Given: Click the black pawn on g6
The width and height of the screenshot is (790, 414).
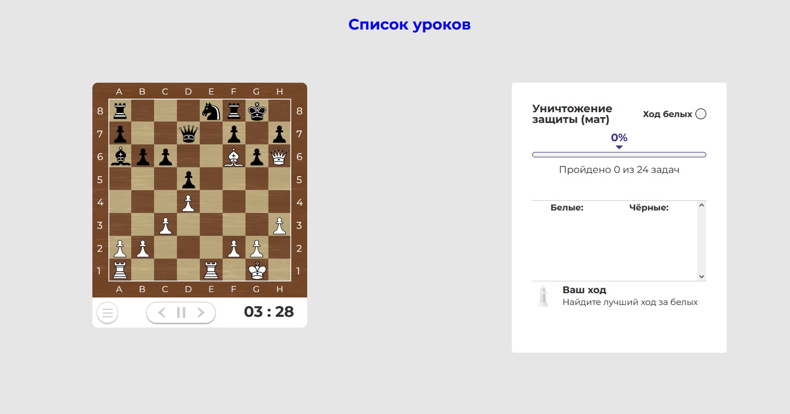Looking at the screenshot, I should click(x=257, y=156).
